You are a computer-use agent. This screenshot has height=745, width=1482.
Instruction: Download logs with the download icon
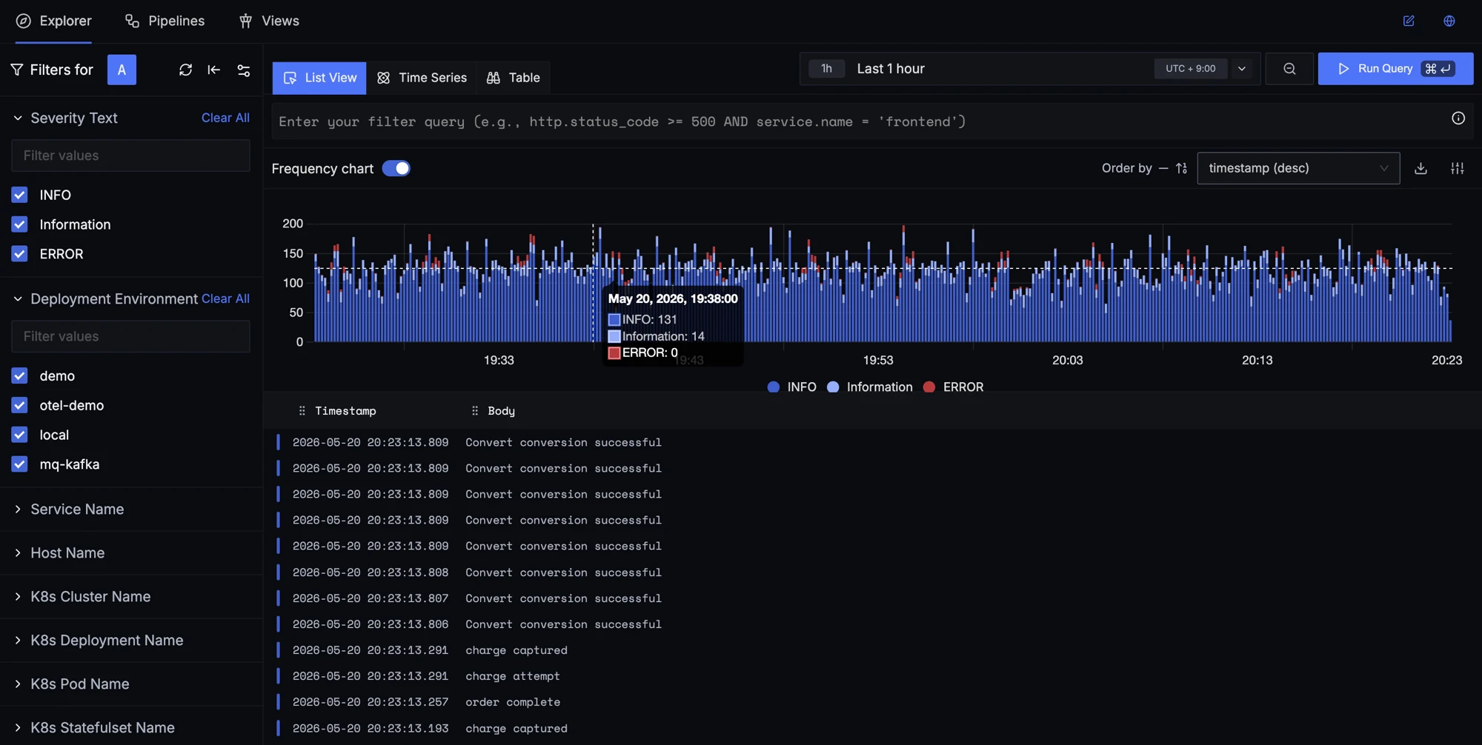tap(1420, 169)
